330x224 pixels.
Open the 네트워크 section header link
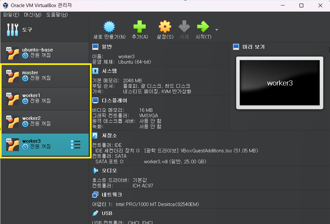pos(112,195)
